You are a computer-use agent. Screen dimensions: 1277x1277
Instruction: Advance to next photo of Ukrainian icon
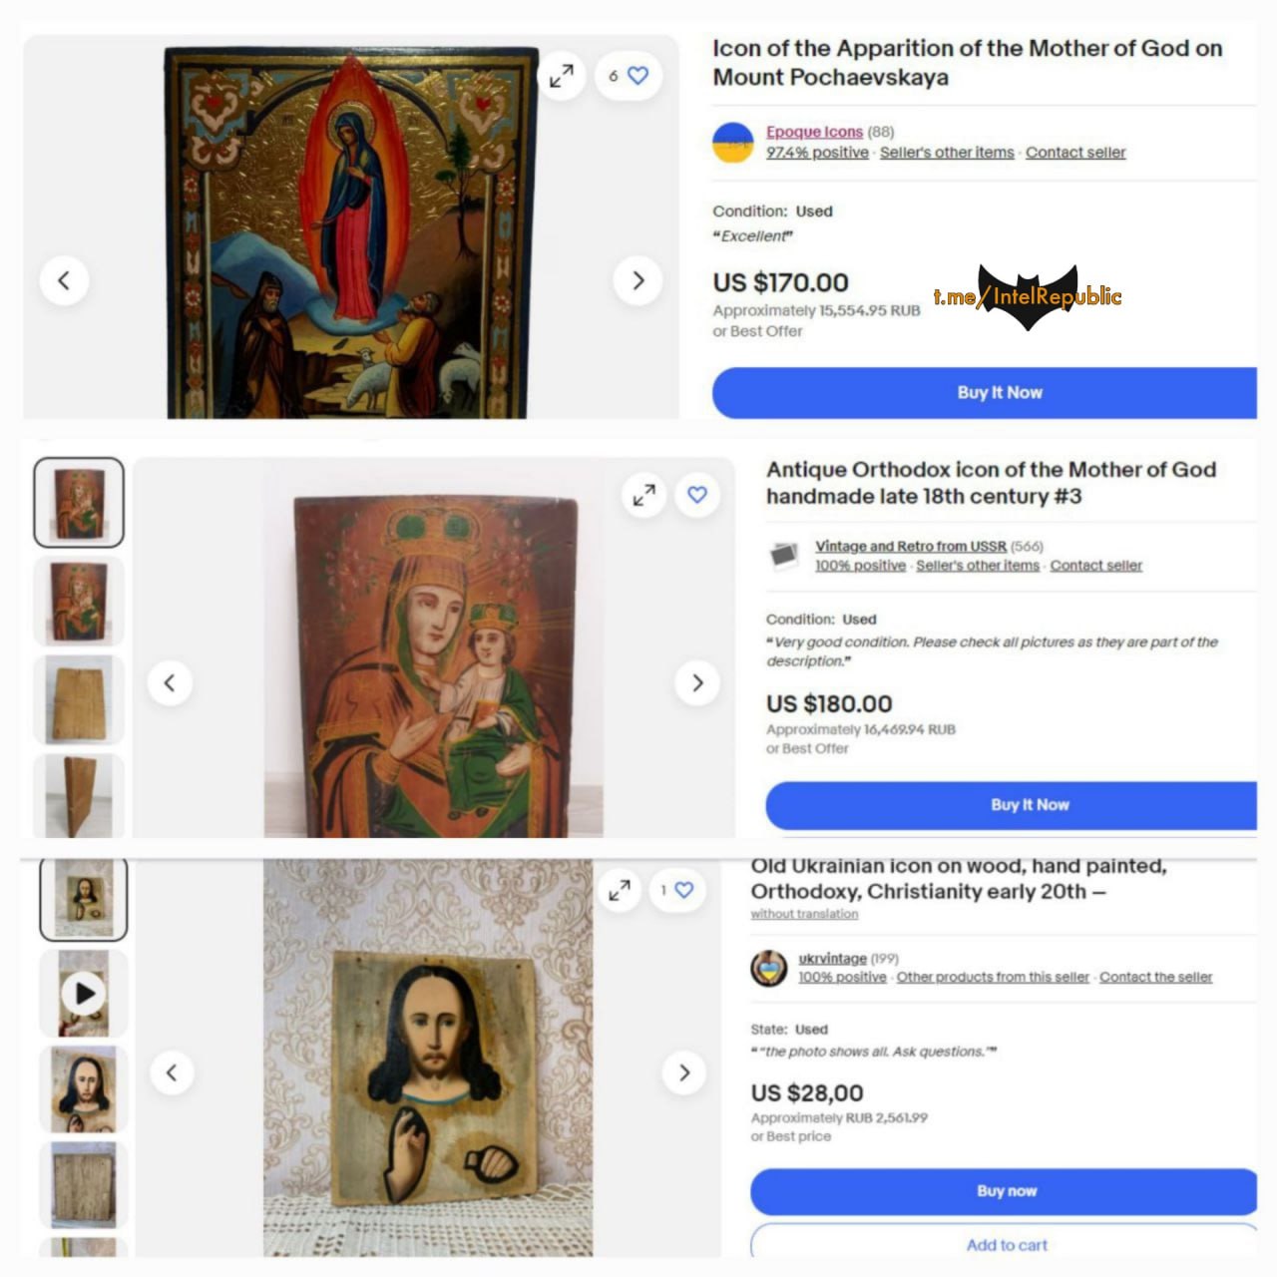pyautogui.click(x=684, y=1072)
